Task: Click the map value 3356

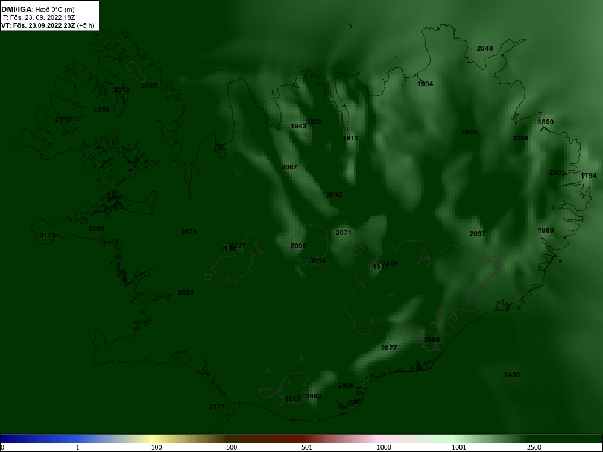Action: [101, 110]
